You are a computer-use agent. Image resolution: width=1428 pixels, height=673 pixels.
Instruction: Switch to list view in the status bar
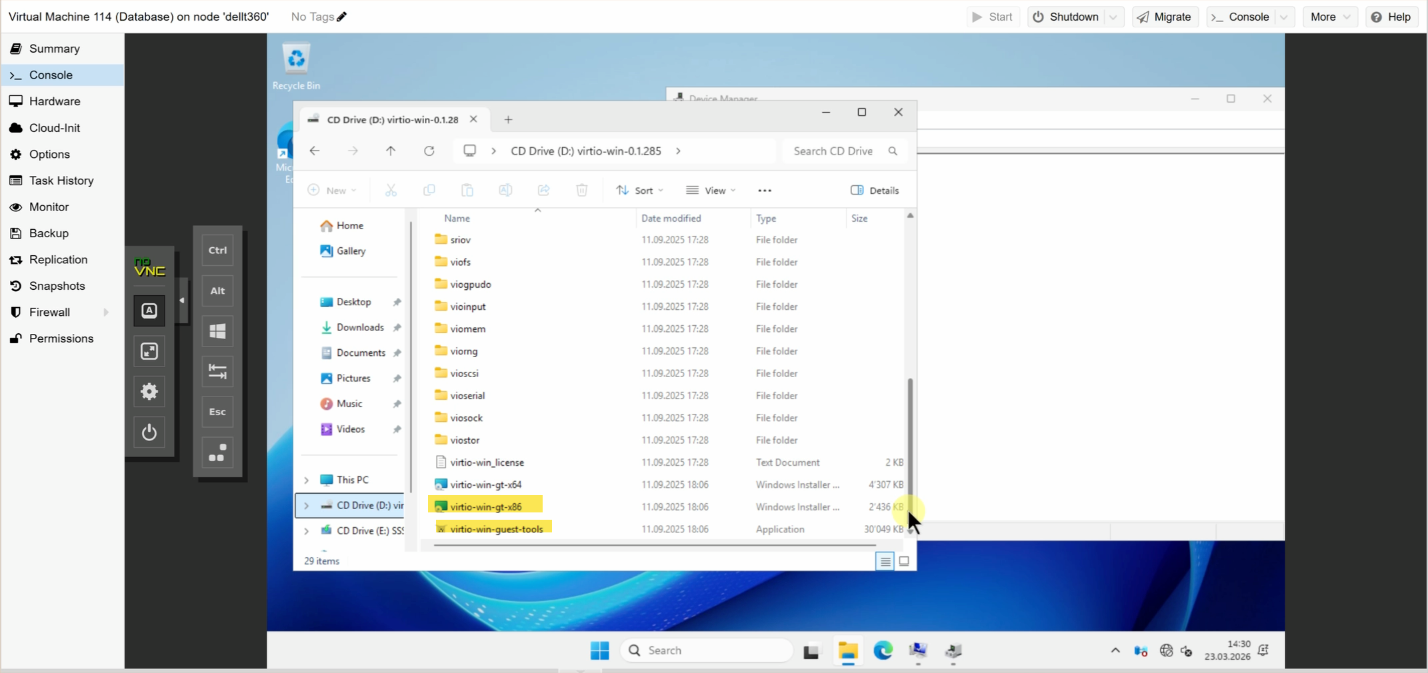point(883,561)
